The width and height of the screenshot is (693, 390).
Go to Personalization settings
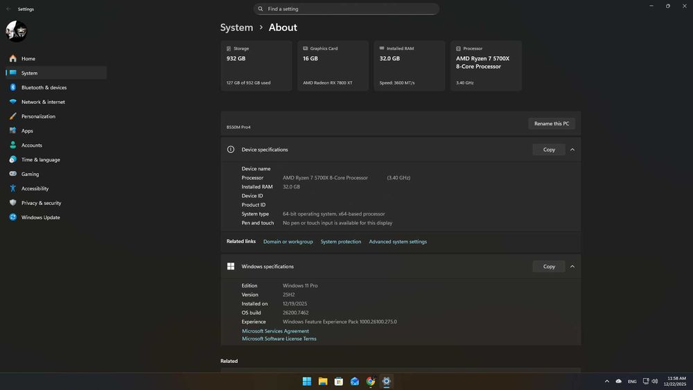pyautogui.click(x=56, y=116)
